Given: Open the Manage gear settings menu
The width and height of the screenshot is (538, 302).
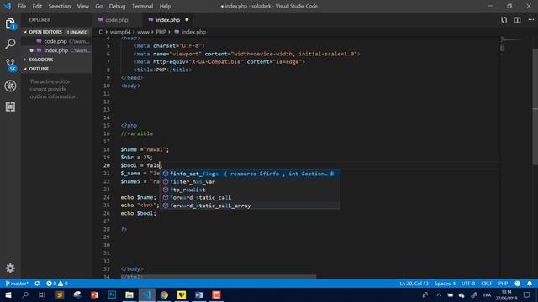Looking at the screenshot, I should pos(10,268).
